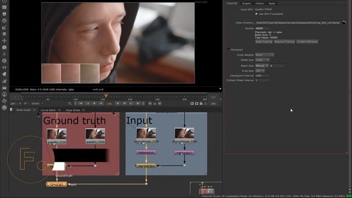Step back one frame
This screenshot has height=198, width=352.
coord(94,103)
